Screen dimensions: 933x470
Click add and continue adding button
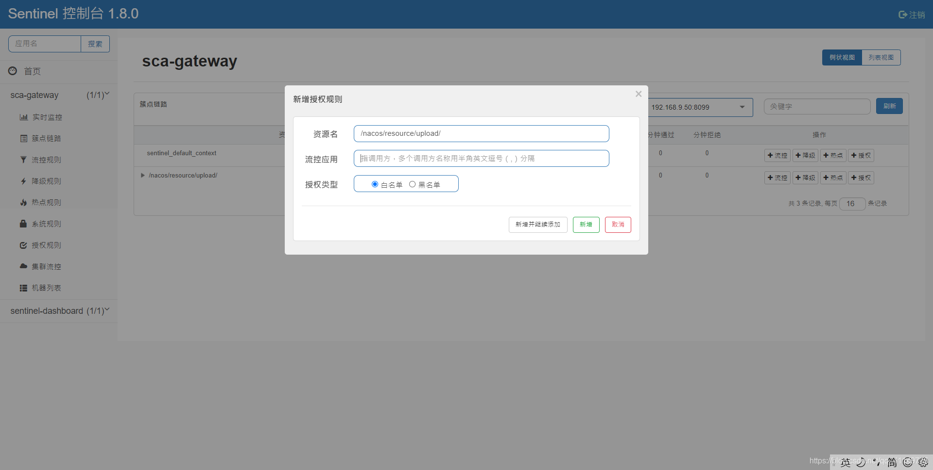pos(538,225)
